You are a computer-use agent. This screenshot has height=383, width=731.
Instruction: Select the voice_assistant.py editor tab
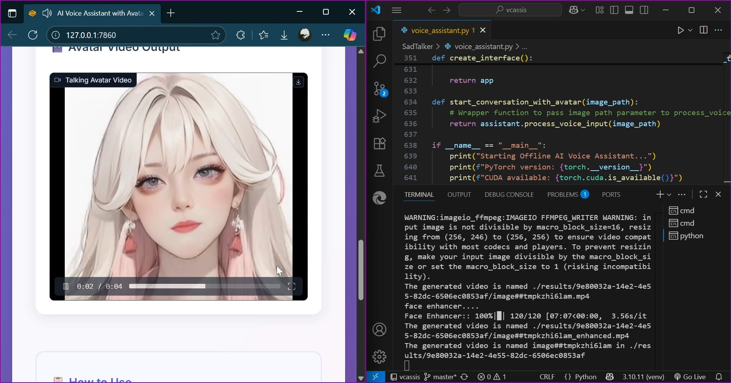point(442,30)
